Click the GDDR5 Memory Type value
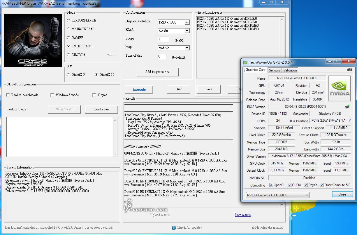The image size is (357, 235). (x=281, y=142)
